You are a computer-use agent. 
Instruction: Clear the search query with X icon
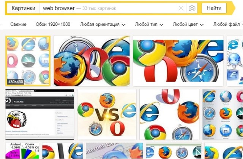click(181, 8)
